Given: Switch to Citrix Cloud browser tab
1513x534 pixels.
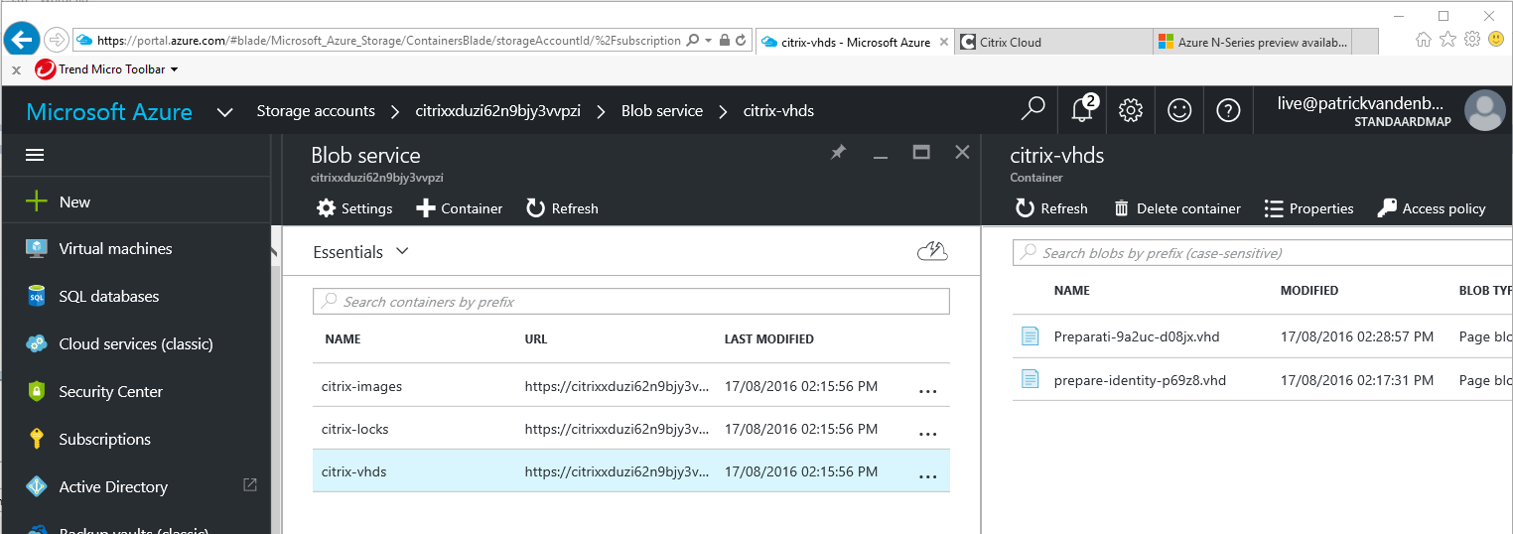Looking at the screenshot, I should (1054, 42).
